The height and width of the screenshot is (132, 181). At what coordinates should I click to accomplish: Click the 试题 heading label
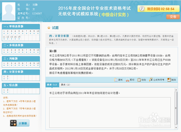55,28
